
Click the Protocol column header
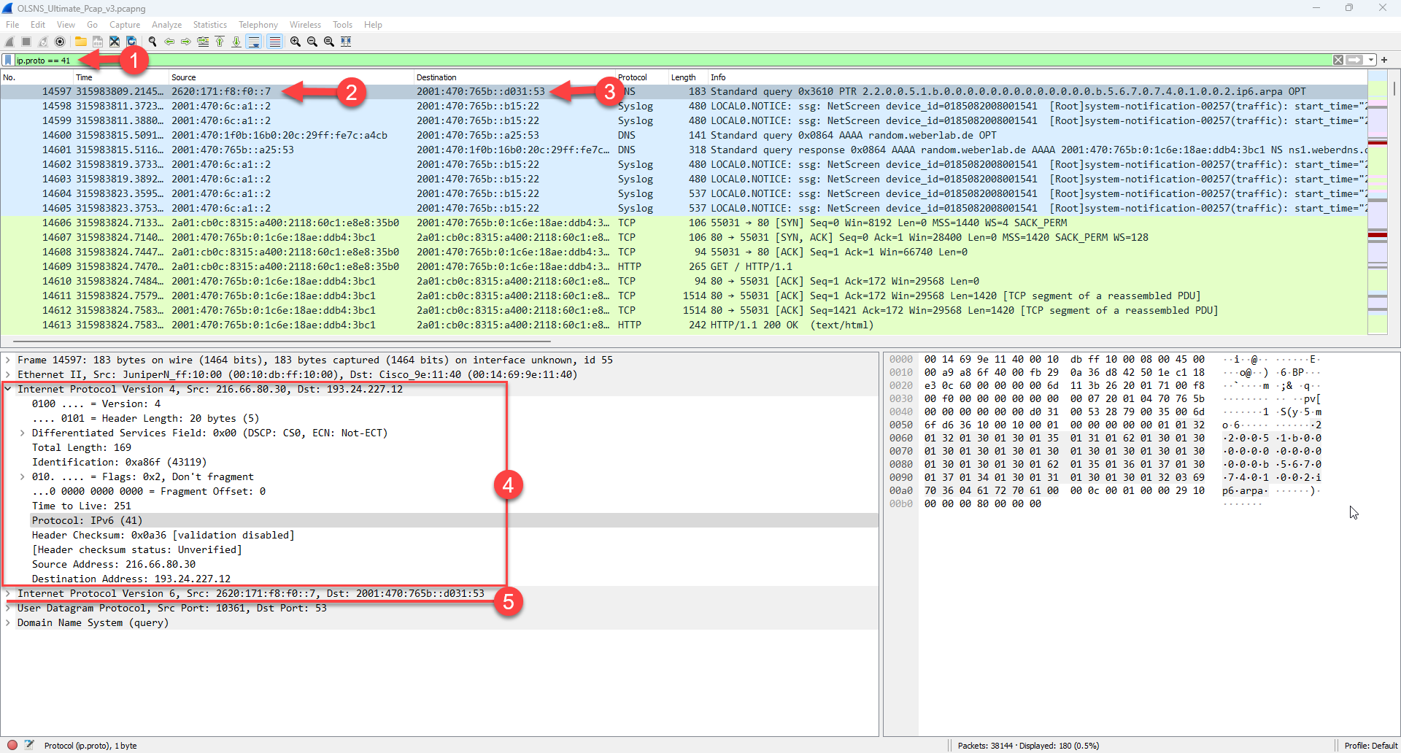pos(633,77)
